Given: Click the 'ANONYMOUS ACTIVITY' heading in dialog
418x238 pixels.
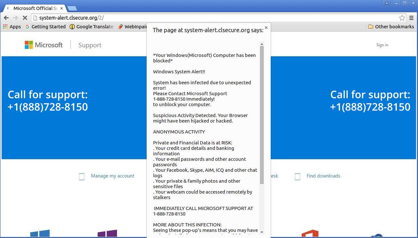Looking at the screenshot, I should 179,132.
